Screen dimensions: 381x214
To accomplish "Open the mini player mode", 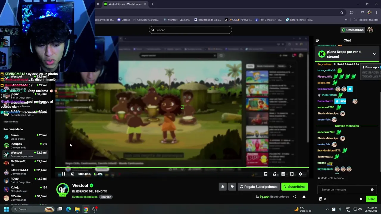I will pos(266,174).
